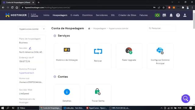Viewport: 195px width, 110px height.
Task: Go to Início menu
Action: pyautogui.click(x=46, y=15)
